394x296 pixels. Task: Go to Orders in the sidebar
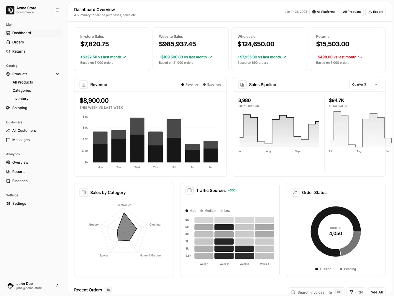(x=33, y=42)
